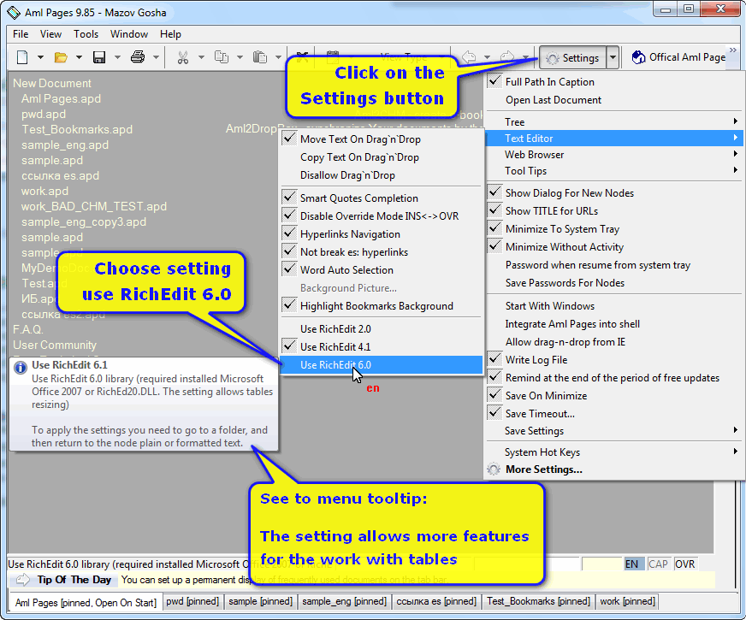Open the Window menu
The image size is (746, 620).
pyautogui.click(x=129, y=34)
